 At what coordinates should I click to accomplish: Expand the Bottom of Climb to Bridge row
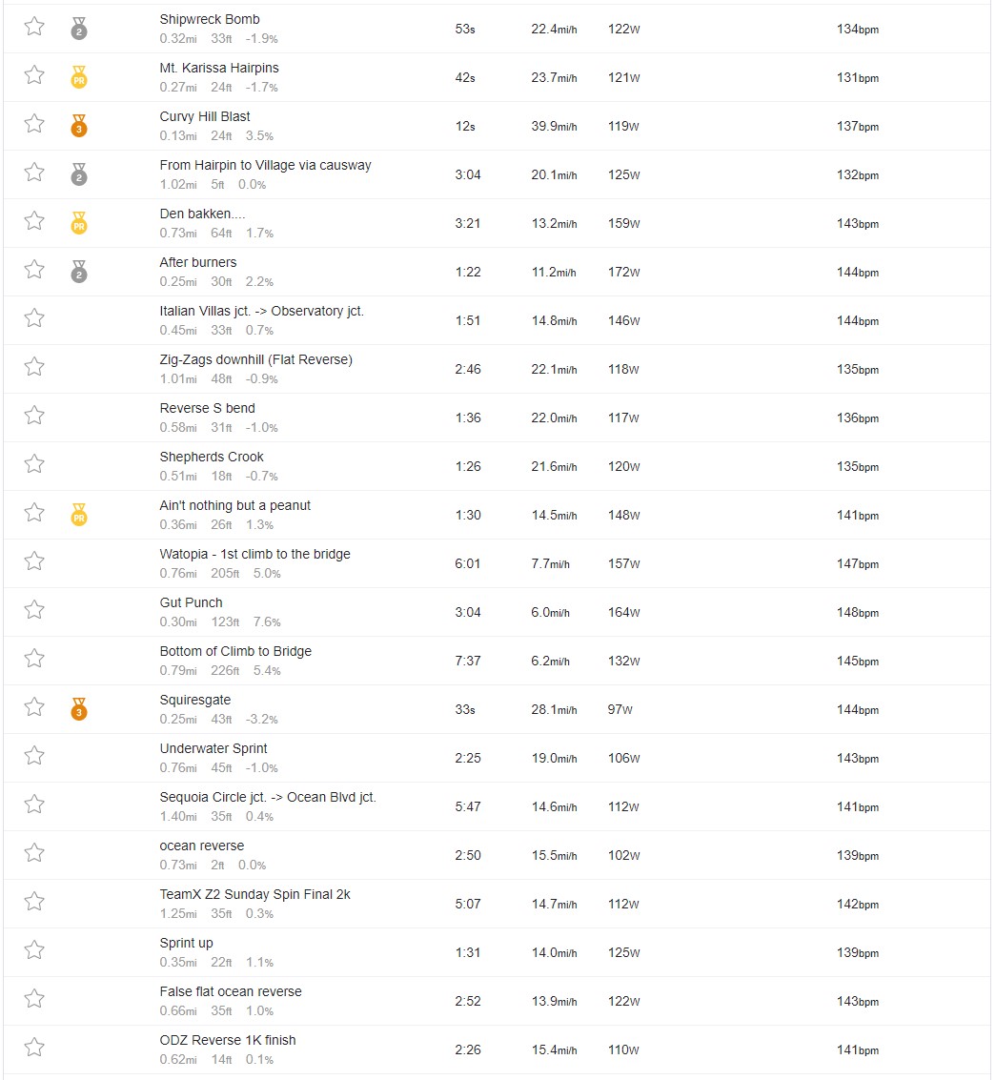pos(497,661)
